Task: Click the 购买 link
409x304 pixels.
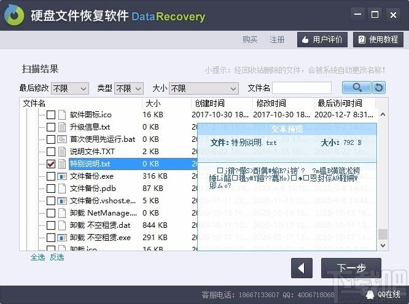Action: pos(250,40)
